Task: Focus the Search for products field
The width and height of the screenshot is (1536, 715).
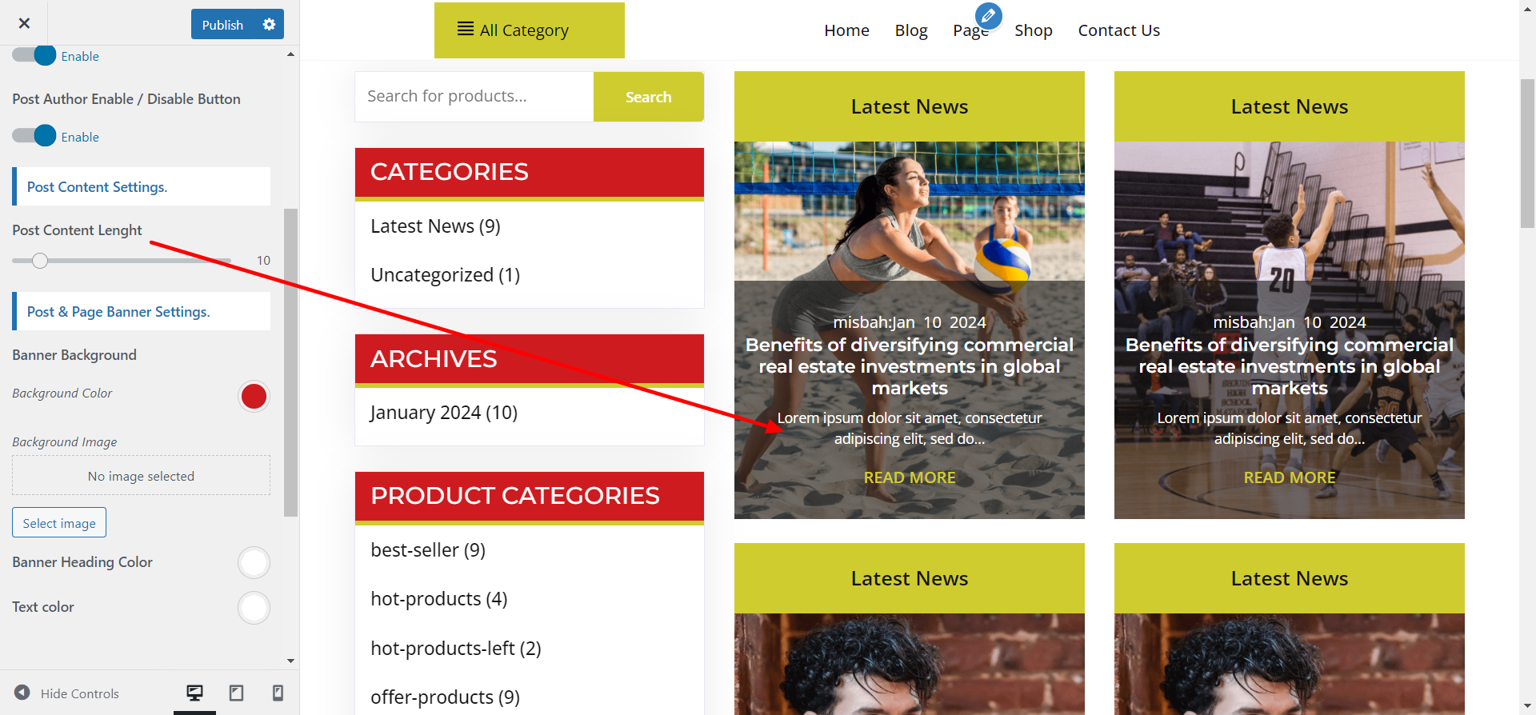Action: coord(474,97)
